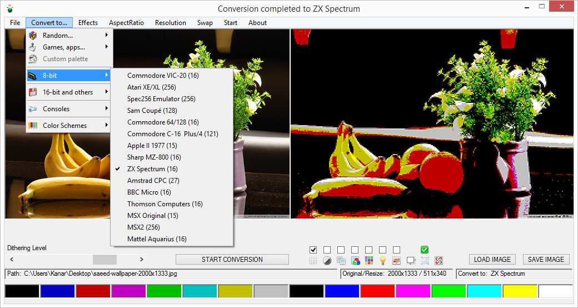Viewport: 578px width, 308px height.
Task: Open the Effects menu
Action: click(x=88, y=23)
